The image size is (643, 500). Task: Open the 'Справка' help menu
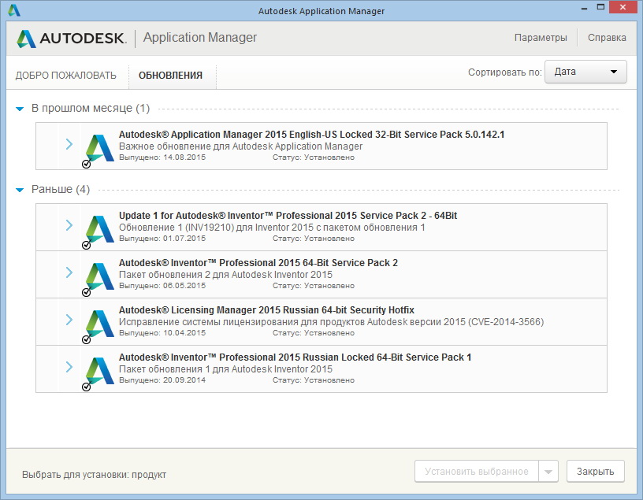(x=607, y=38)
